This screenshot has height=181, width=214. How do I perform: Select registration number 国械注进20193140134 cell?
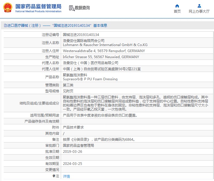81,35
